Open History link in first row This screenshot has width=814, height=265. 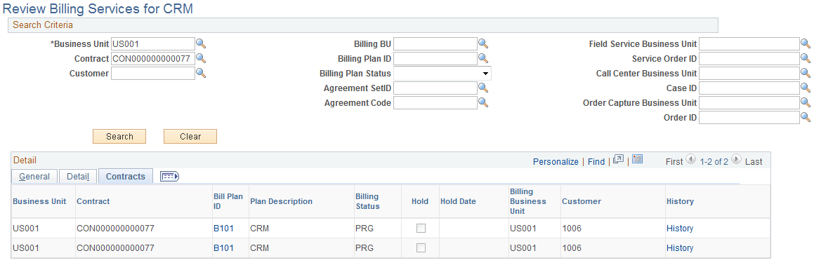[680, 228]
